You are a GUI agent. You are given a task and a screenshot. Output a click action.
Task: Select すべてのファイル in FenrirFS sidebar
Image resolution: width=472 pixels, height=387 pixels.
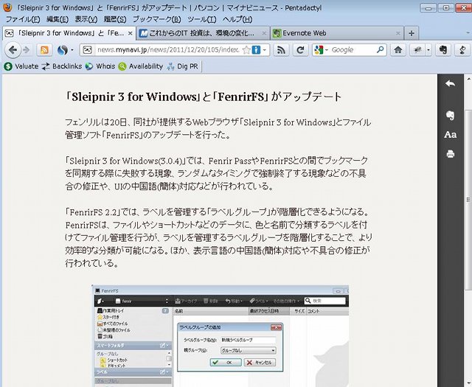(113, 324)
